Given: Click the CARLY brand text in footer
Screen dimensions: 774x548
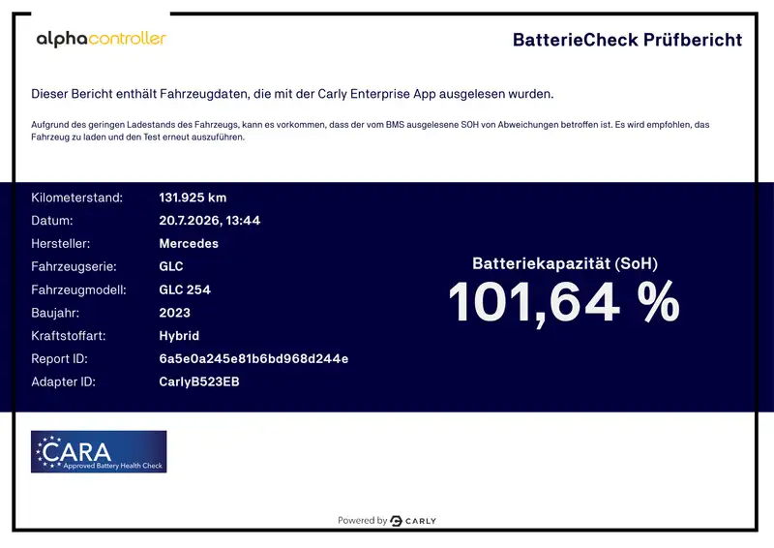Looking at the screenshot, I should point(421,521).
